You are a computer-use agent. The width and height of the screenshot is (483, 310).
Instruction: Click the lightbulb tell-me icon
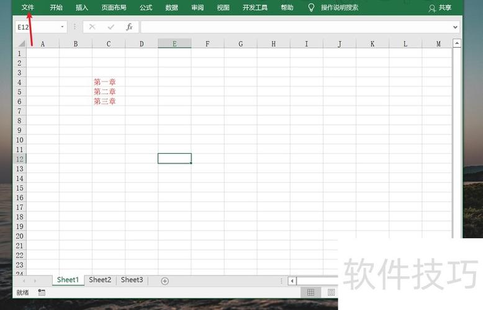[311, 7]
